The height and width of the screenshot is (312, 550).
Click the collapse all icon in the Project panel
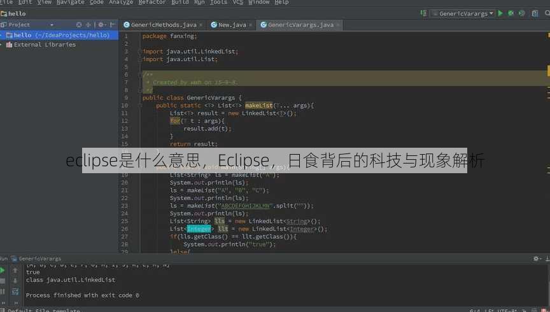pyautogui.click(x=88, y=25)
